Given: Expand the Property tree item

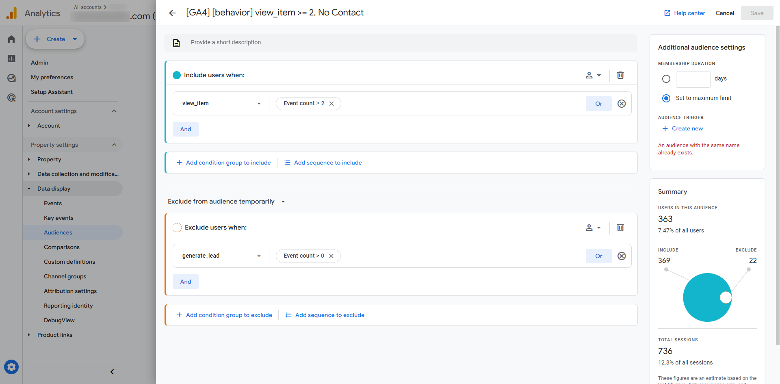Looking at the screenshot, I should tap(29, 159).
